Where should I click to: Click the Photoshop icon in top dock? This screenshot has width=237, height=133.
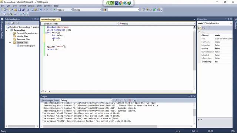pos(117,3)
